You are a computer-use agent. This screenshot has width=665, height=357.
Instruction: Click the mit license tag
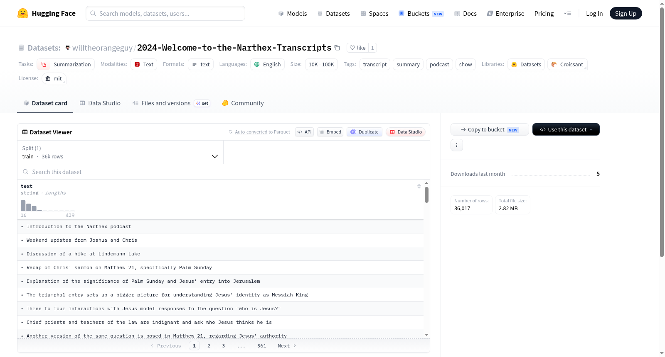[54, 78]
